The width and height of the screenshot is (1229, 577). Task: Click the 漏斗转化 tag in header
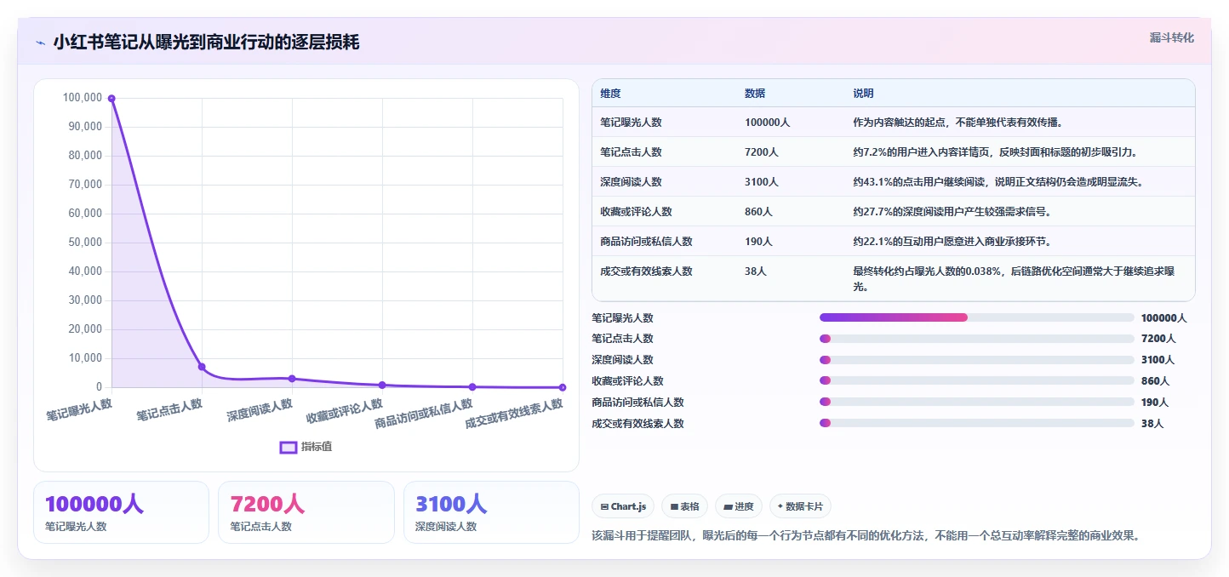coord(1171,37)
